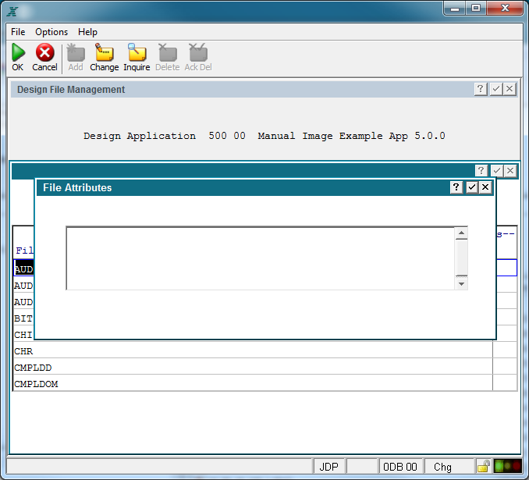
Task: Click the JDP status bar field
Action: tap(328, 467)
